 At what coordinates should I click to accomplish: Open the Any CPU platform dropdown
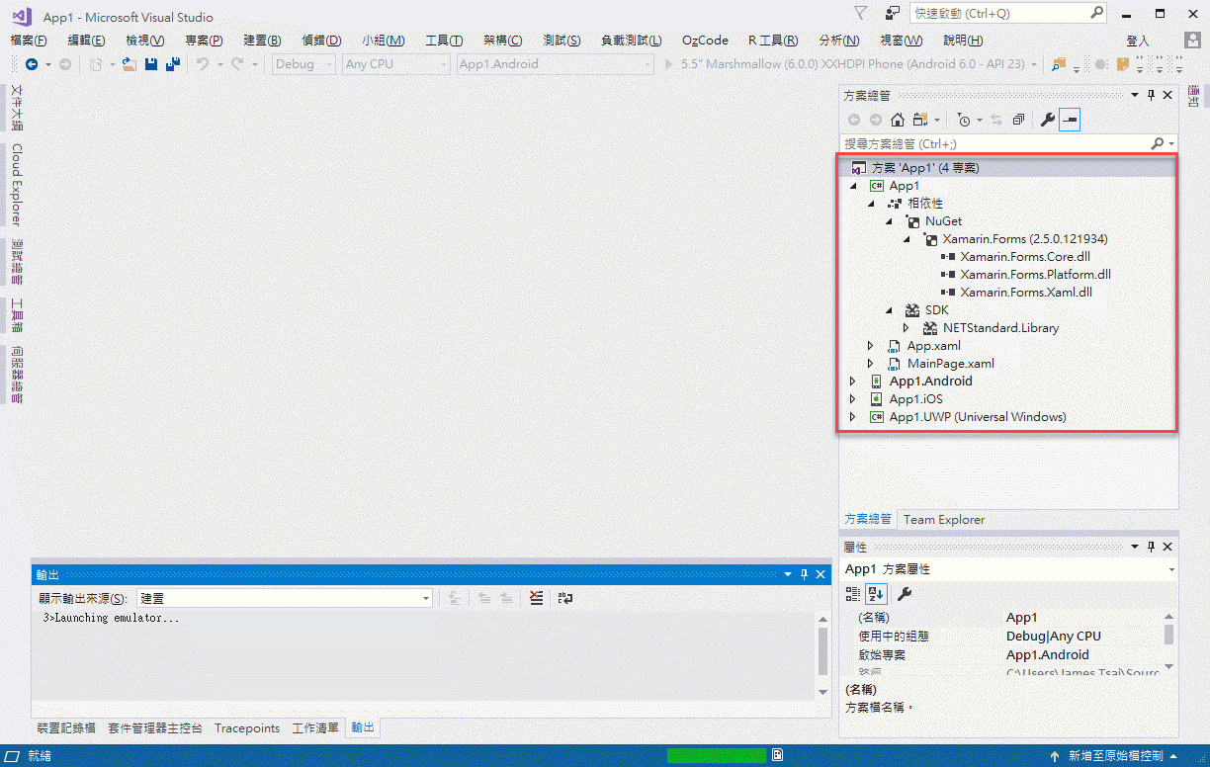coord(396,64)
